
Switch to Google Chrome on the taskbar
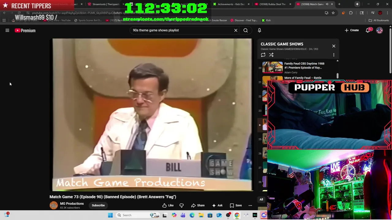point(237,215)
